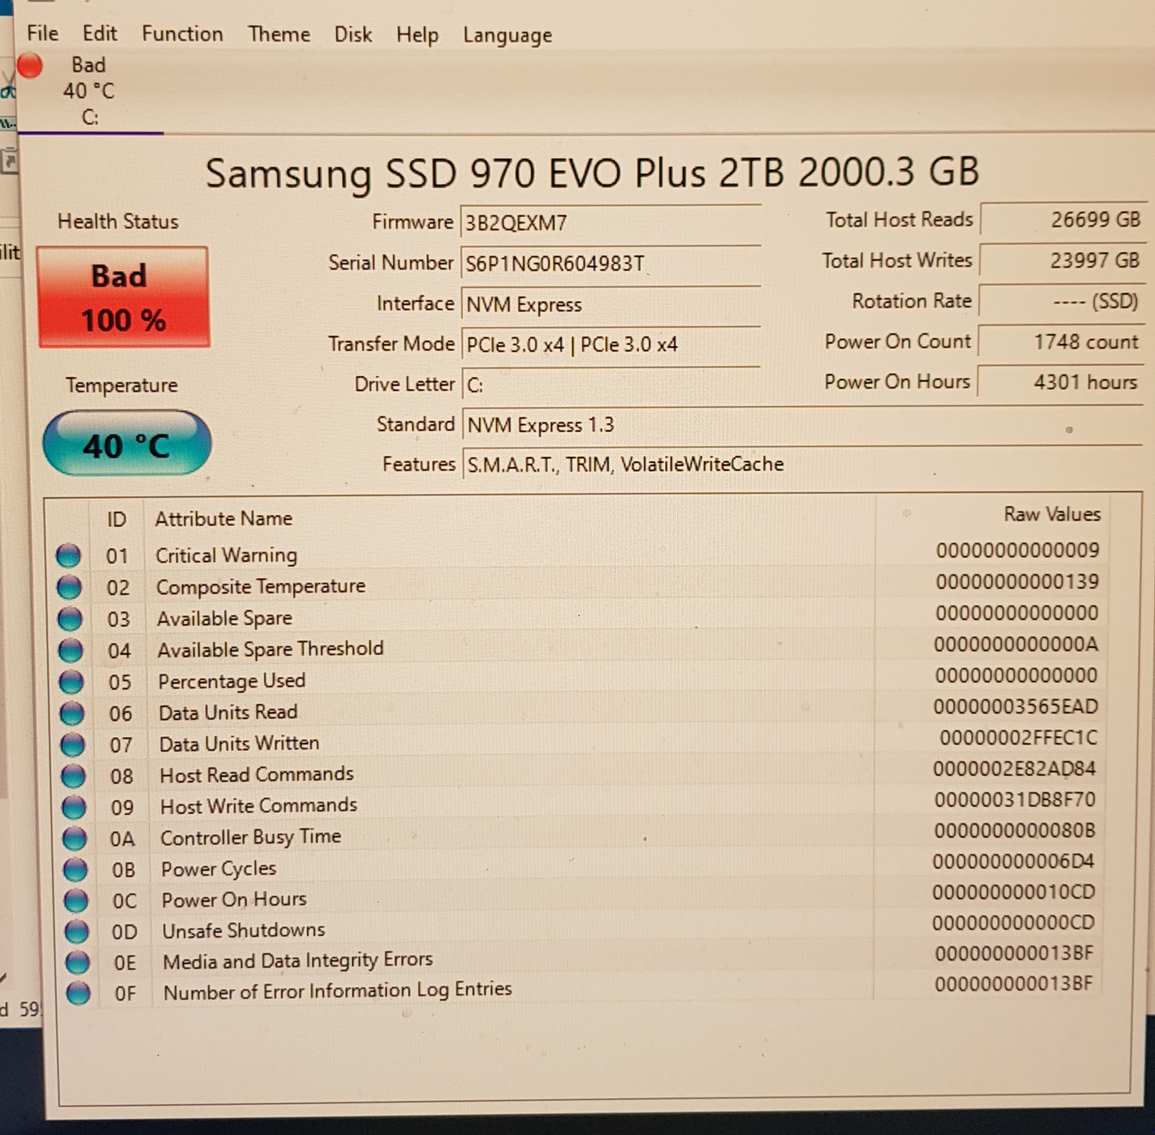The height and width of the screenshot is (1135, 1155).
Task: Click Total Host Reads value 26699 GB
Action: [1063, 220]
